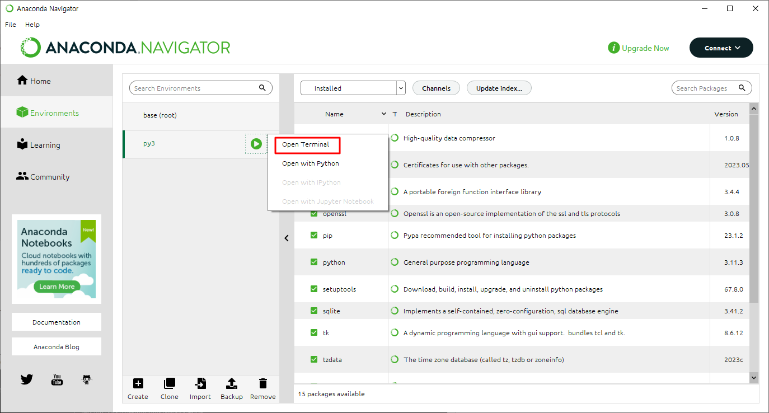
Task: Toggle the pip package checkbox
Action: point(314,236)
